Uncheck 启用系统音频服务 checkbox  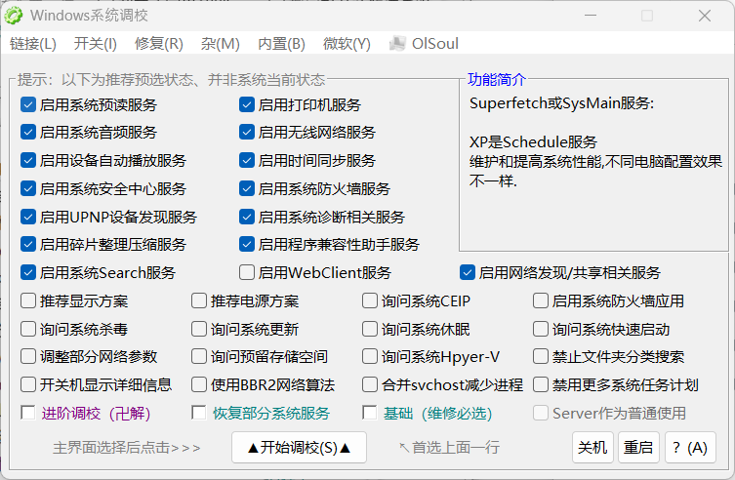coord(28,132)
